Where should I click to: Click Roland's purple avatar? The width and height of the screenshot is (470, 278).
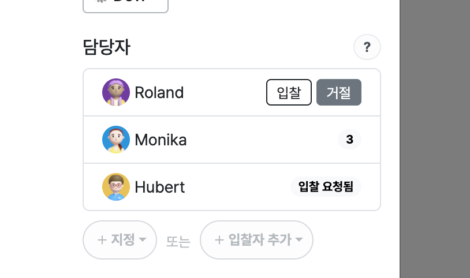(116, 92)
